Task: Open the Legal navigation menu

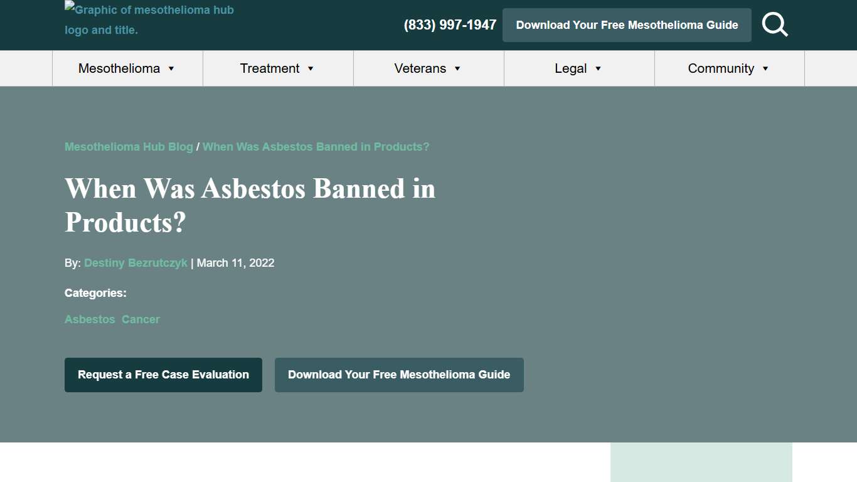Action: coord(571,68)
